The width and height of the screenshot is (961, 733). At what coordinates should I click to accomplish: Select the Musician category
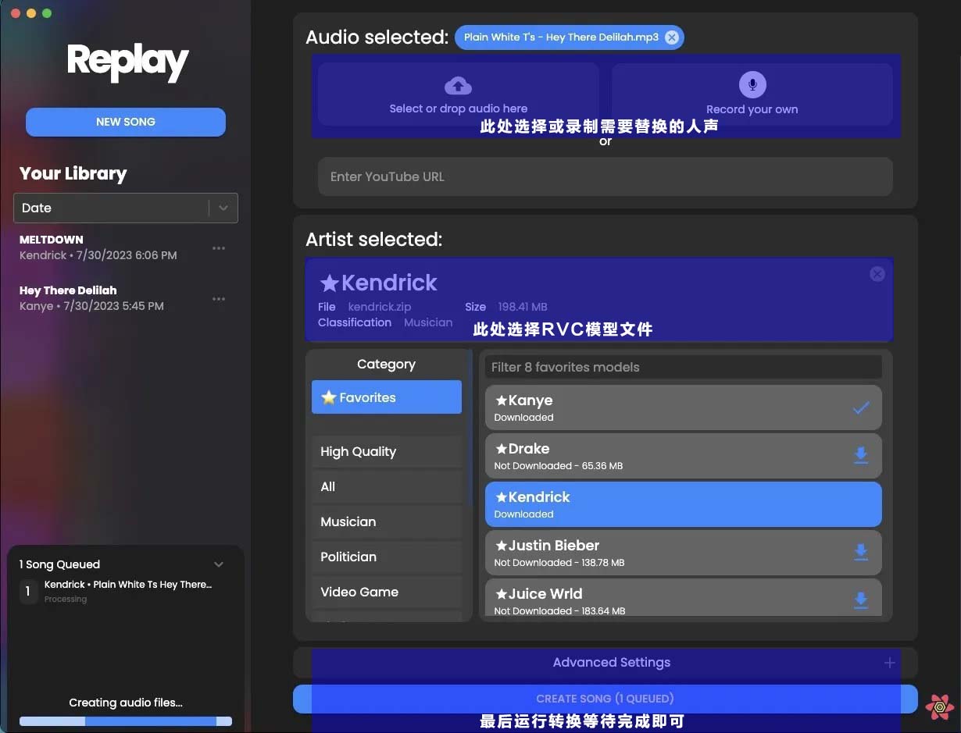[x=387, y=521]
